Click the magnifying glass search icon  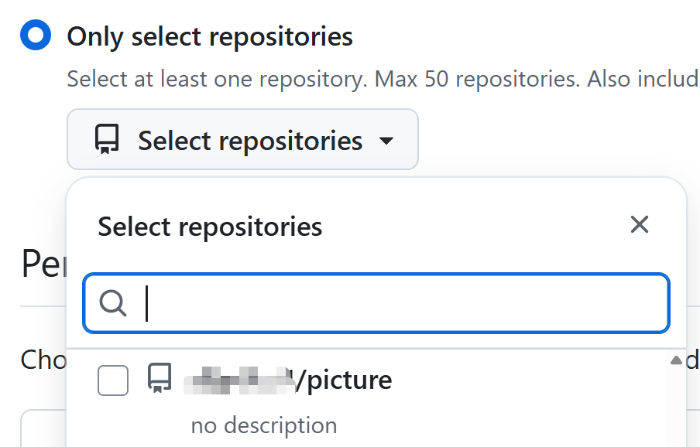tap(113, 304)
